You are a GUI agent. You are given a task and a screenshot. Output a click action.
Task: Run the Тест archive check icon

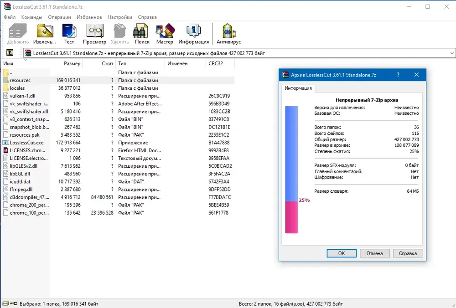tap(69, 31)
